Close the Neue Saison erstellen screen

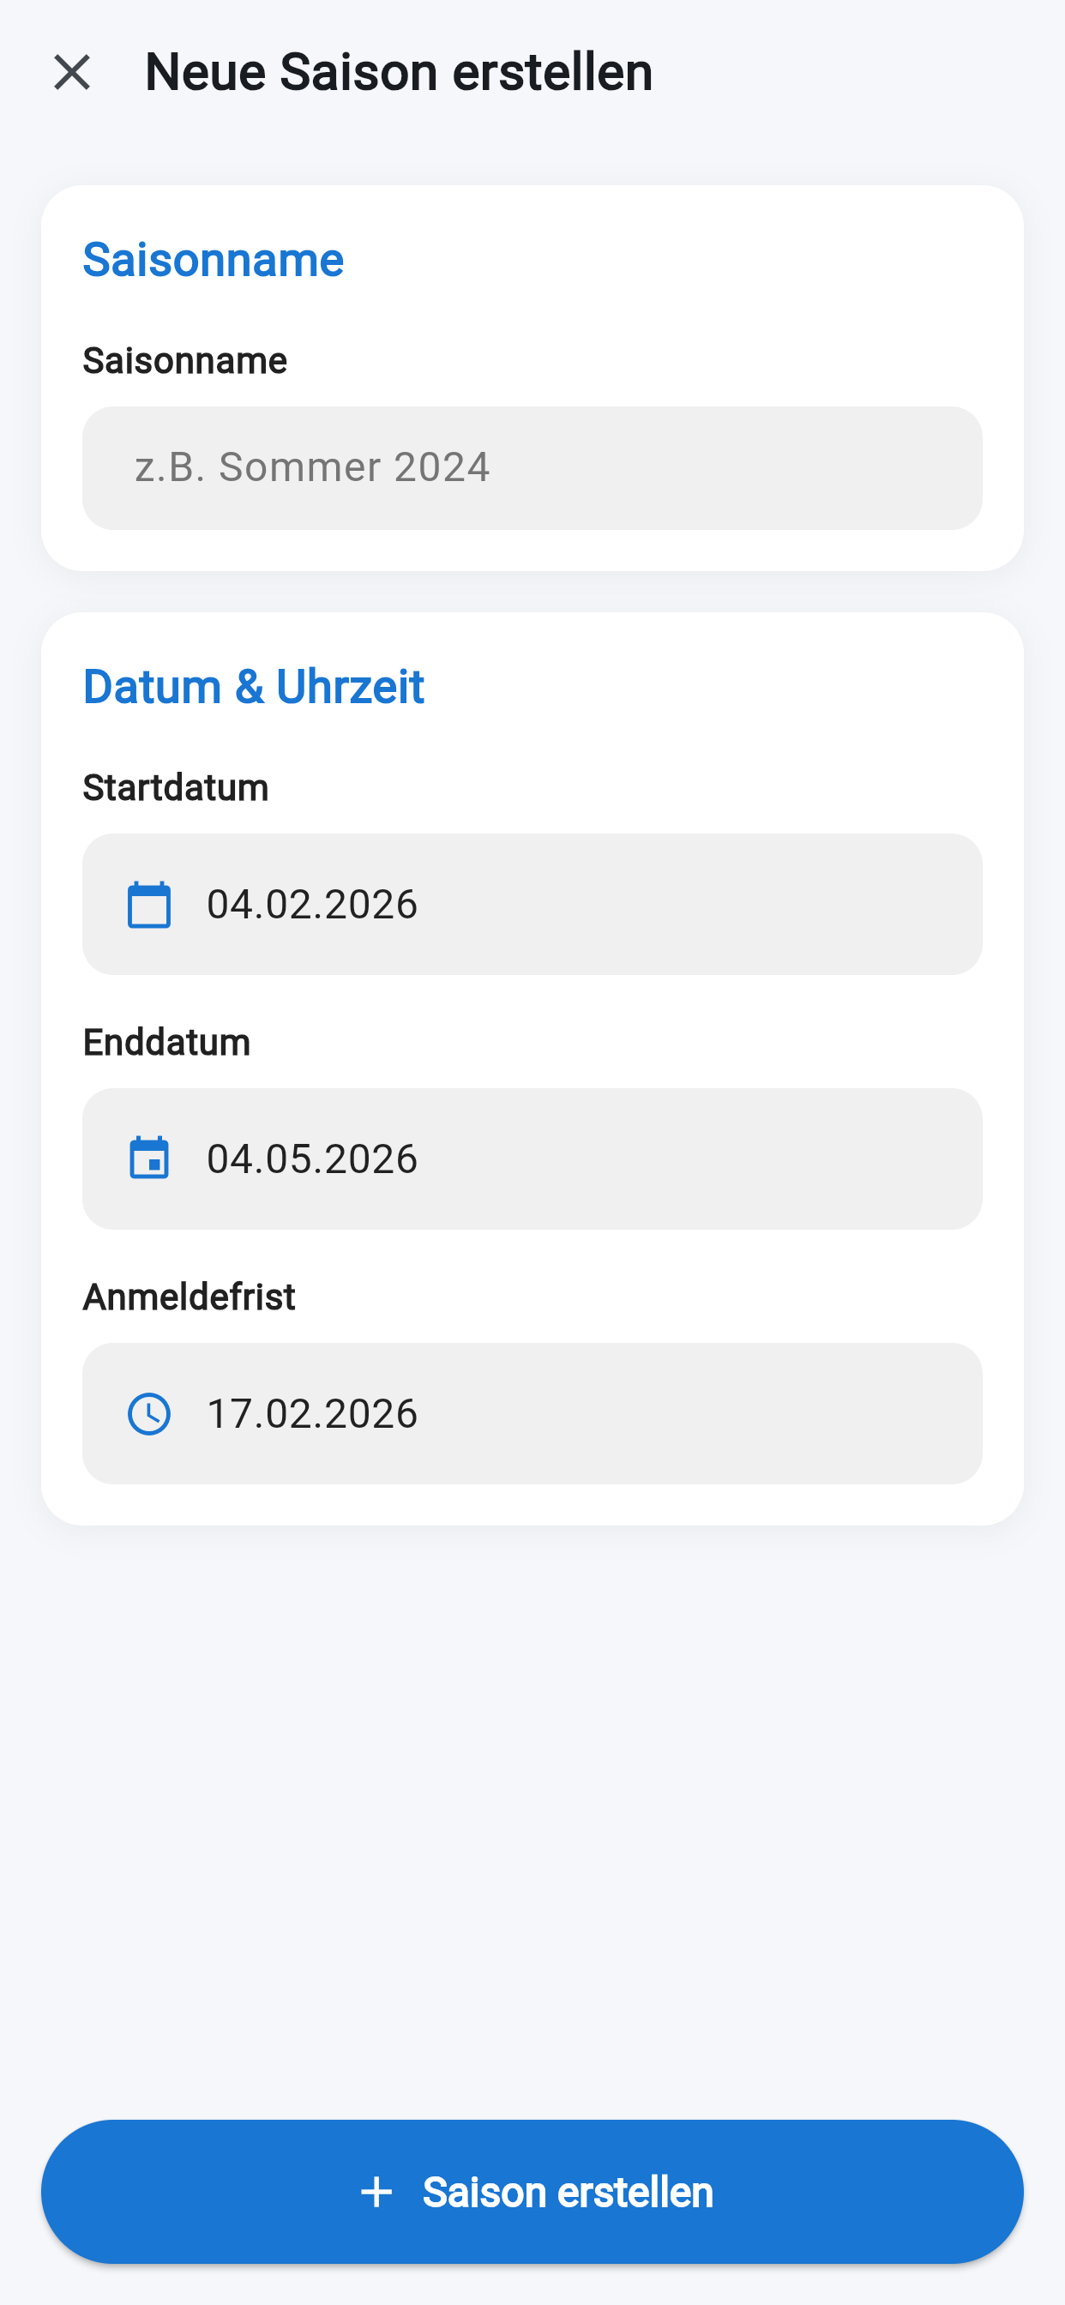pos(71,73)
